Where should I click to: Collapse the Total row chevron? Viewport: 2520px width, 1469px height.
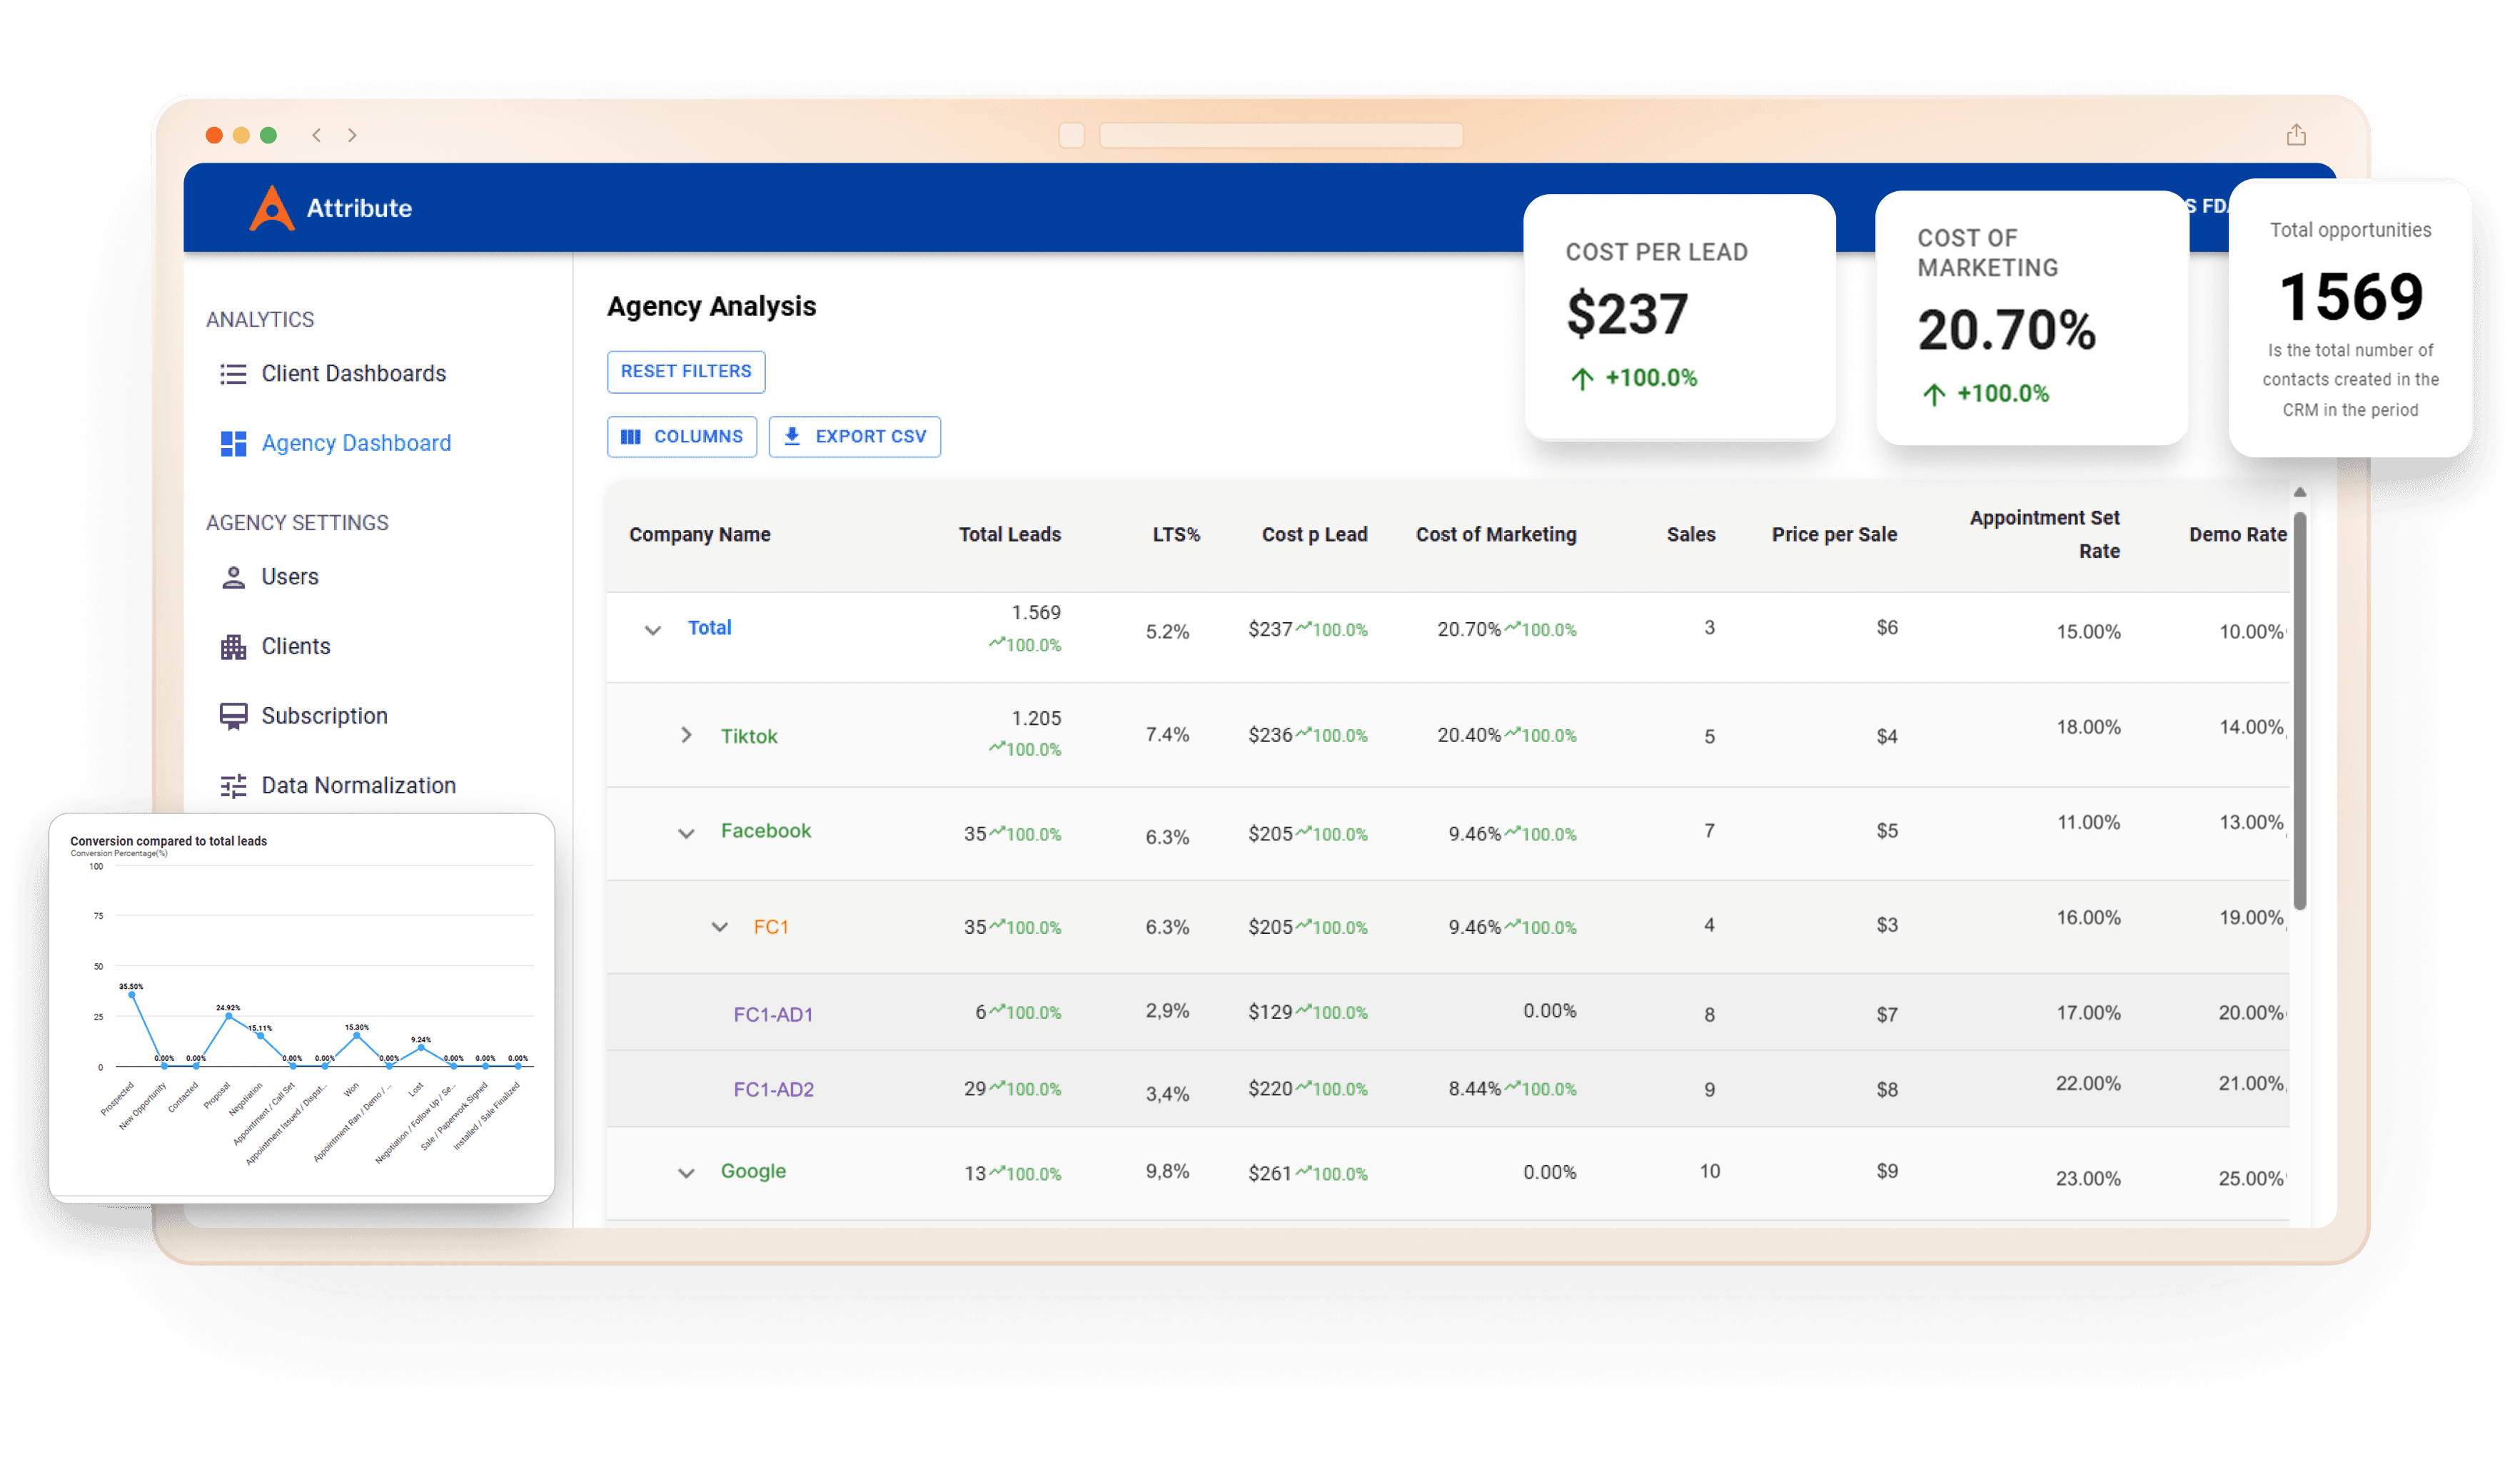653,629
